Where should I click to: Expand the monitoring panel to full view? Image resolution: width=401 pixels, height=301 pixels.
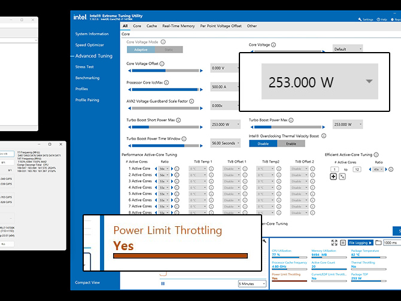coord(334,243)
